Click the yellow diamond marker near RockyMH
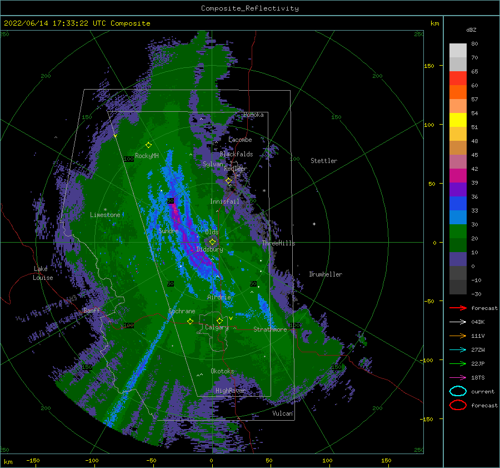Viewport: 500px width, 468px height. 148,145
